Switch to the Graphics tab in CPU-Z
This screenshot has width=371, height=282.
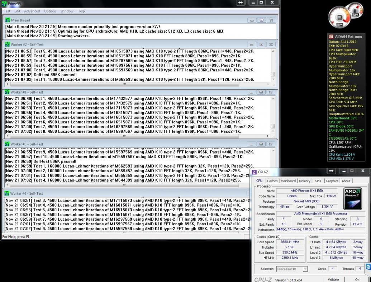[x=332, y=181]
